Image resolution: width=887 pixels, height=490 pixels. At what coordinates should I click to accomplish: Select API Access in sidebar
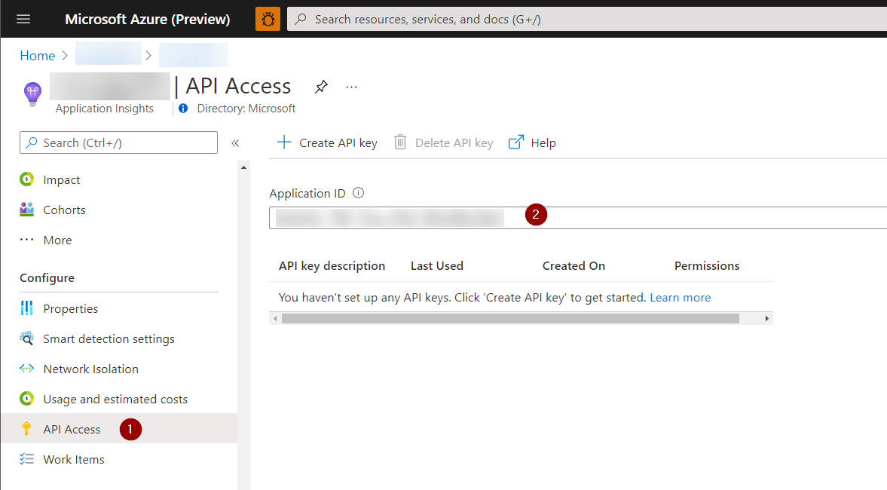pyautogui.click(x=119, y=428)
